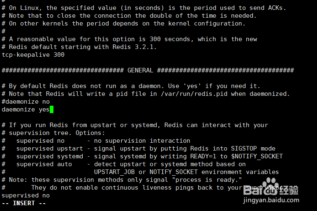
Task: Click the GENERAL section header word
Action: point(140,70)
